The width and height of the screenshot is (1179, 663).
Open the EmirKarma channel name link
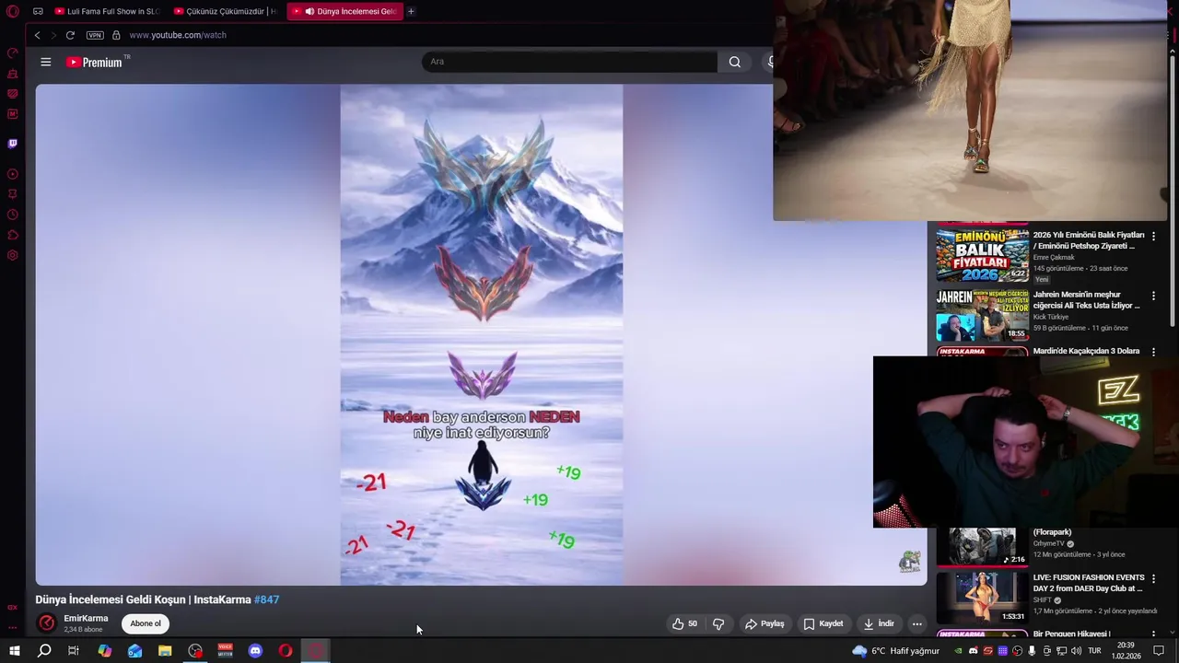click(86, 619)
